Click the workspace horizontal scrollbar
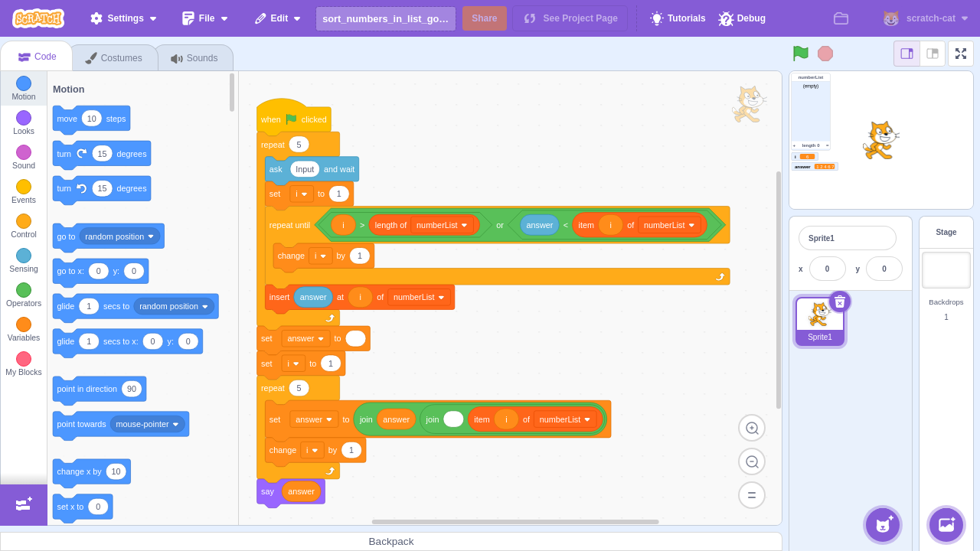This screenshot has height=551, width=980. (x=515, y=522)
